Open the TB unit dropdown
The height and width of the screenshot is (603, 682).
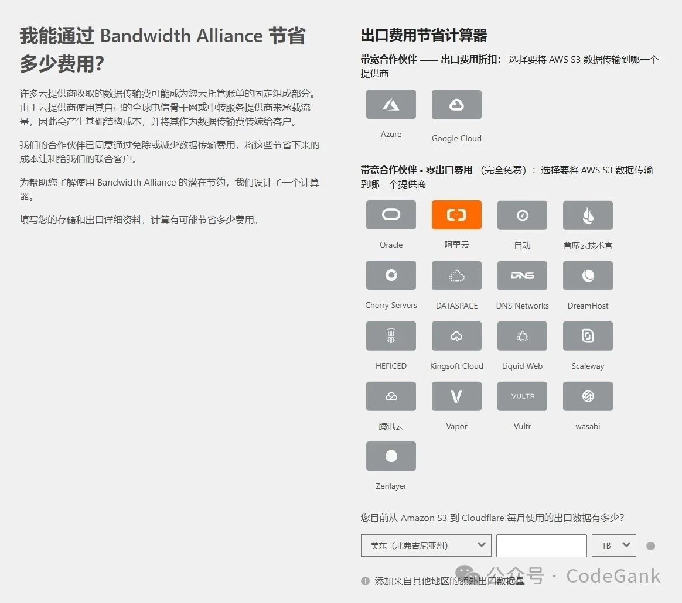[614, 546]
